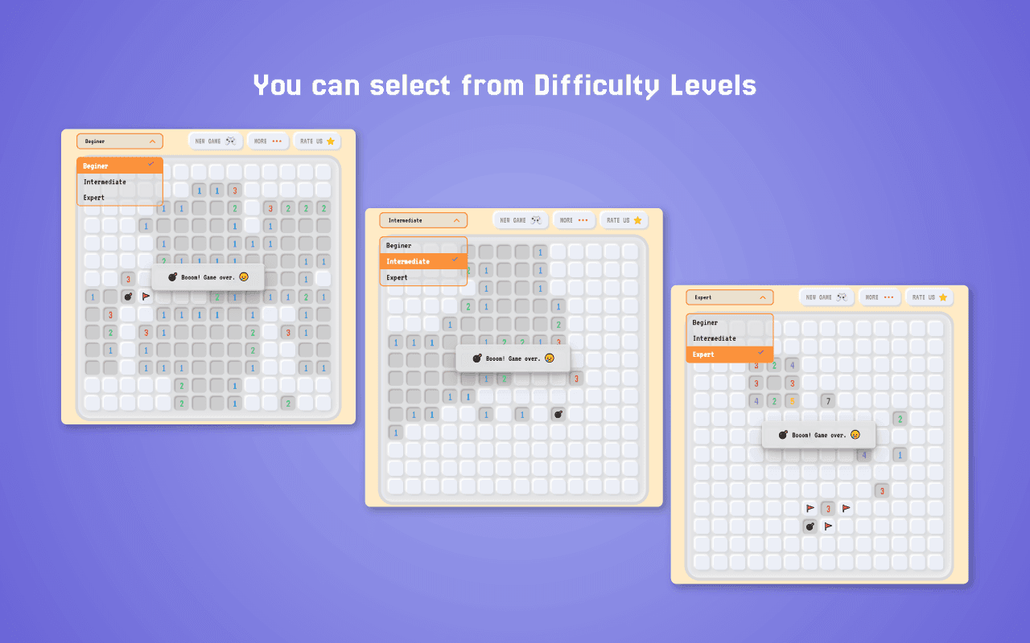Click the 7 cell in Expert board
1030x643 pixels.
coord(828,400)
